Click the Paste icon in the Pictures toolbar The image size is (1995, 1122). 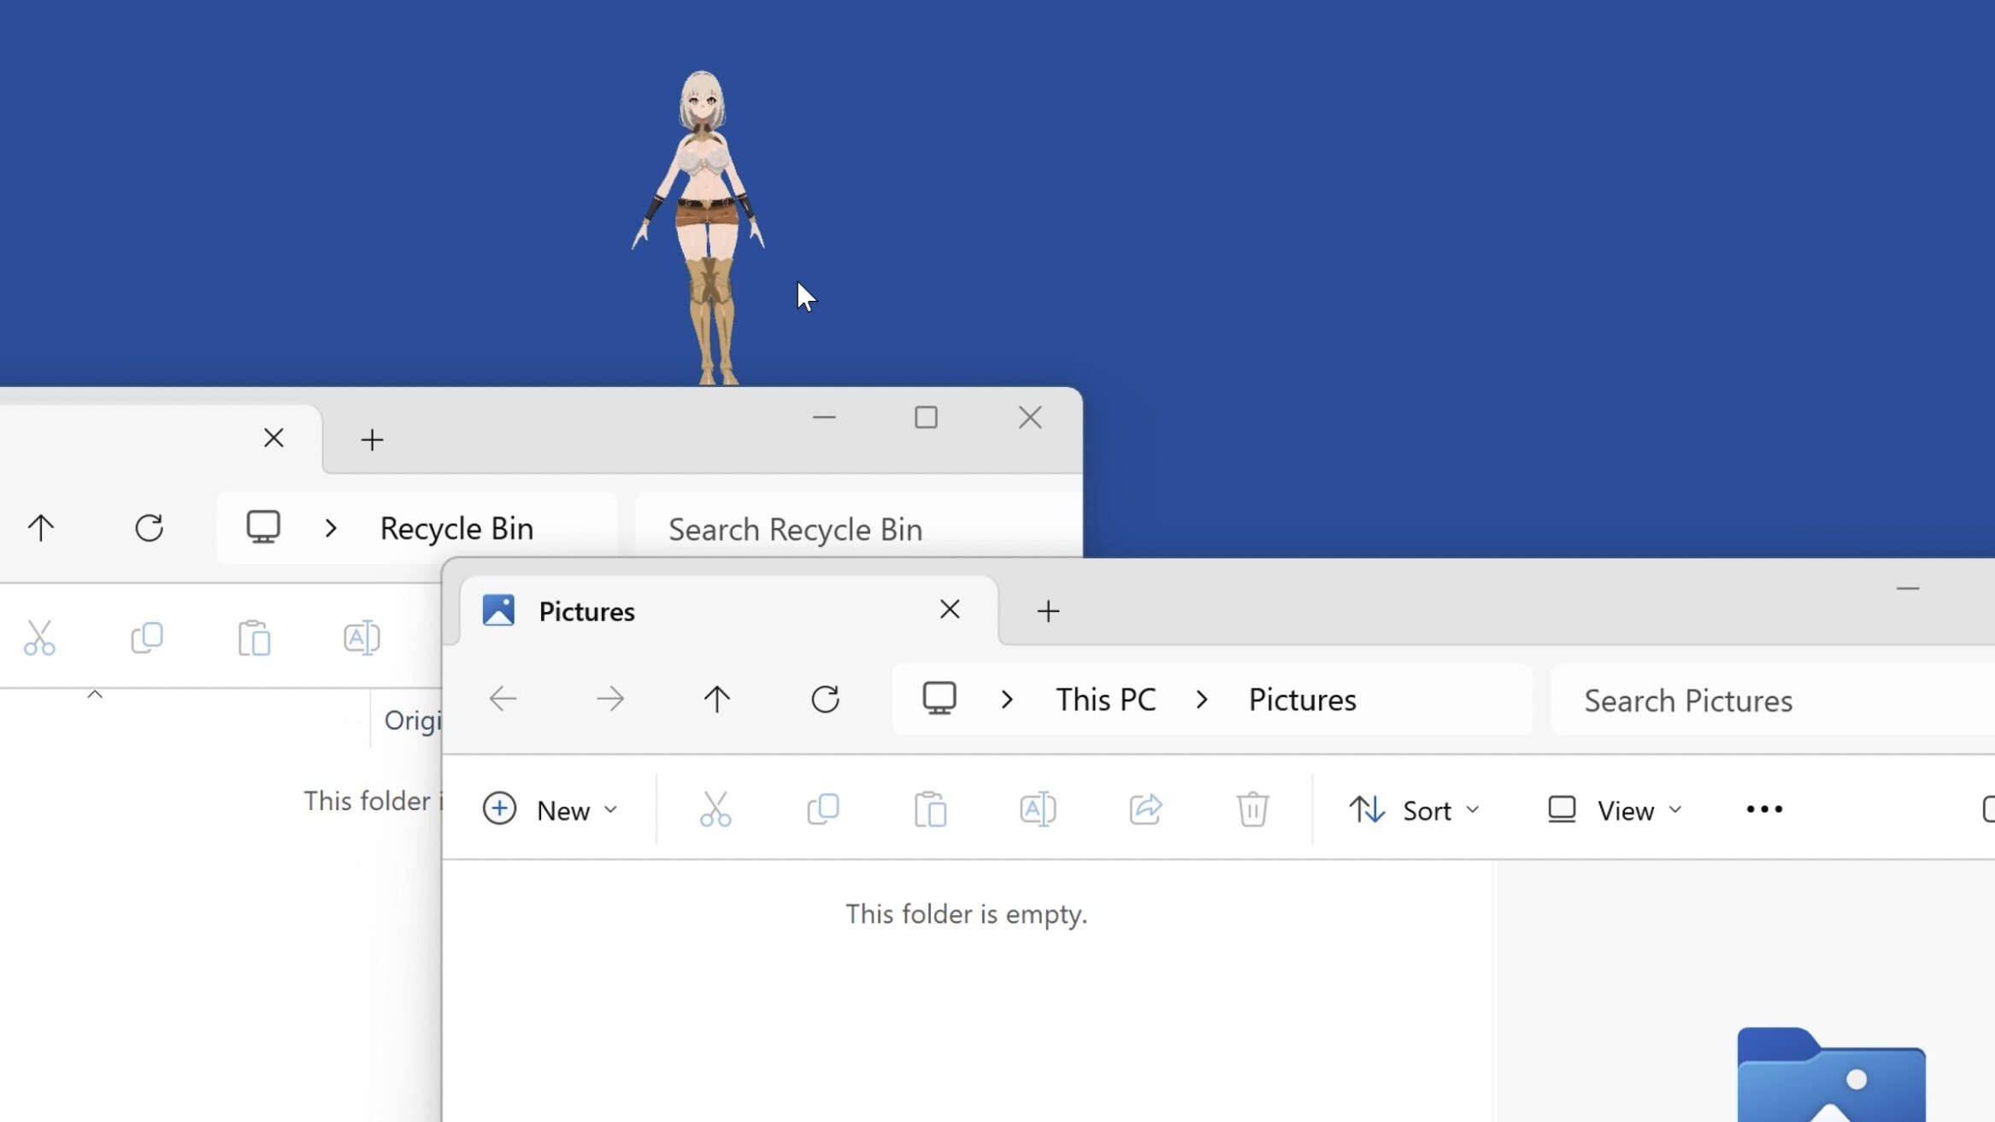931,808
